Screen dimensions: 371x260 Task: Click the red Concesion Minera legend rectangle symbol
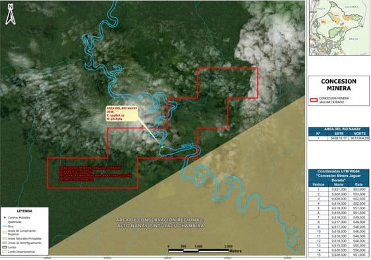pyautogui.click(x=314, y=100)
